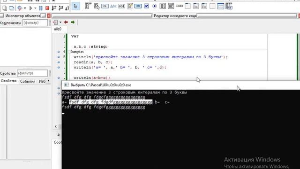Pick the TMemo component icon

[130, 6]
